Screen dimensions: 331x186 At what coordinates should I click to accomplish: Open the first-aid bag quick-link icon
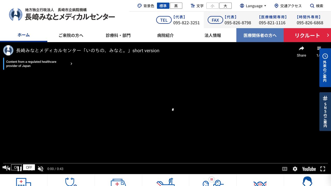(118, 182)
